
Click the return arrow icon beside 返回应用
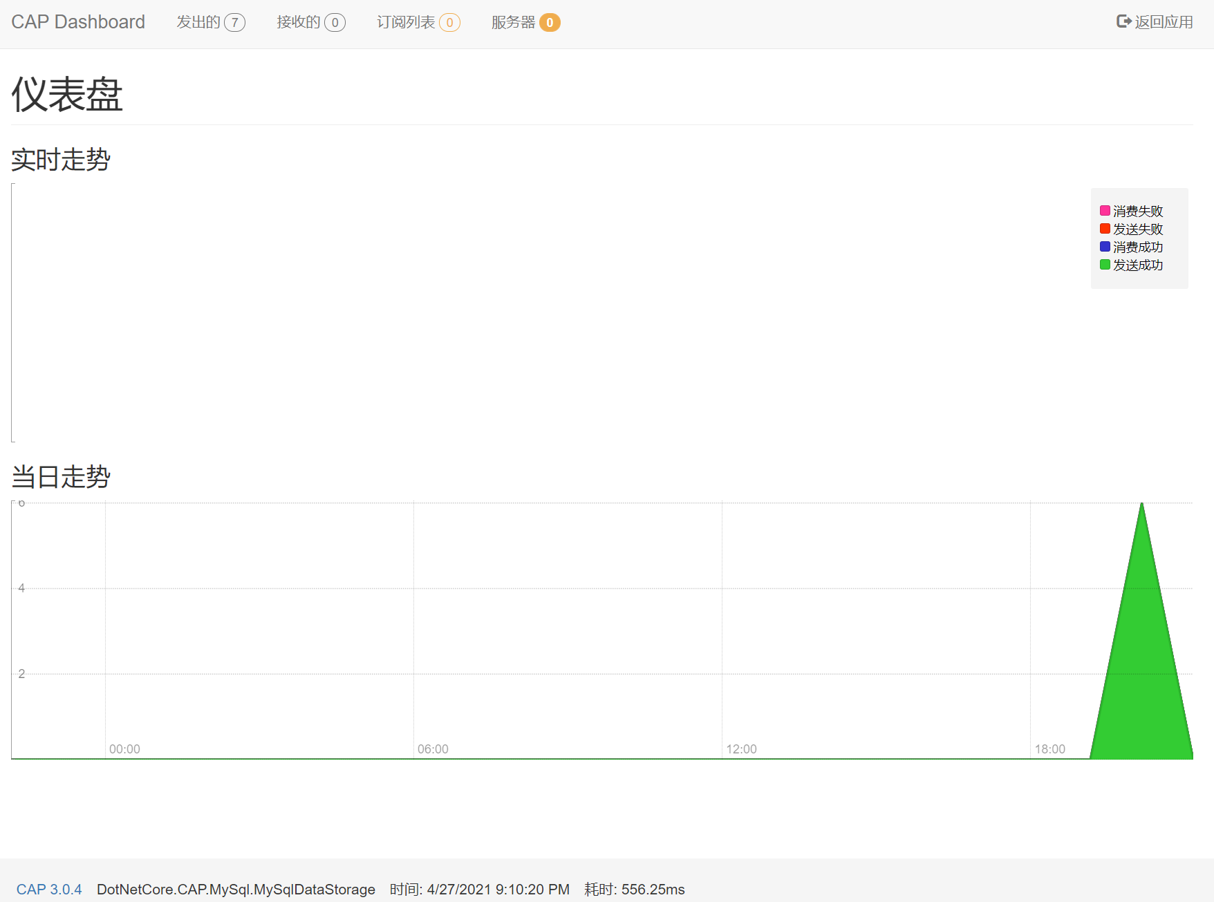coord(1124,21)
